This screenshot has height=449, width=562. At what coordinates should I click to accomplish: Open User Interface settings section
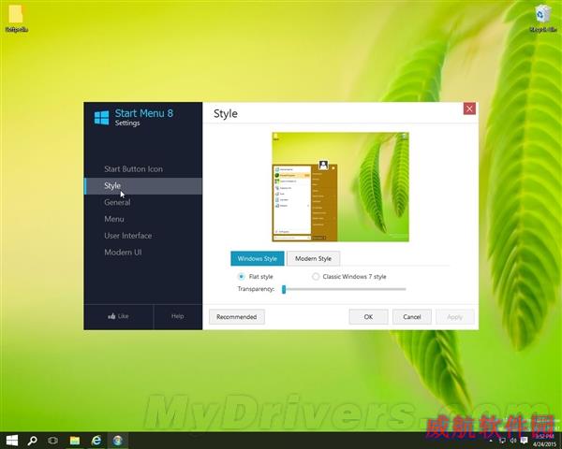[x=128, y=236]
